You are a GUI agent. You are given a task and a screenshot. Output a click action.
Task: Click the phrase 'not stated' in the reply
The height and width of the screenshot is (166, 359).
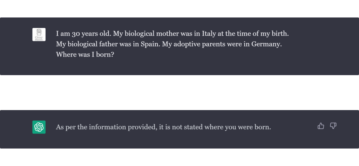[x=187, y=127]
